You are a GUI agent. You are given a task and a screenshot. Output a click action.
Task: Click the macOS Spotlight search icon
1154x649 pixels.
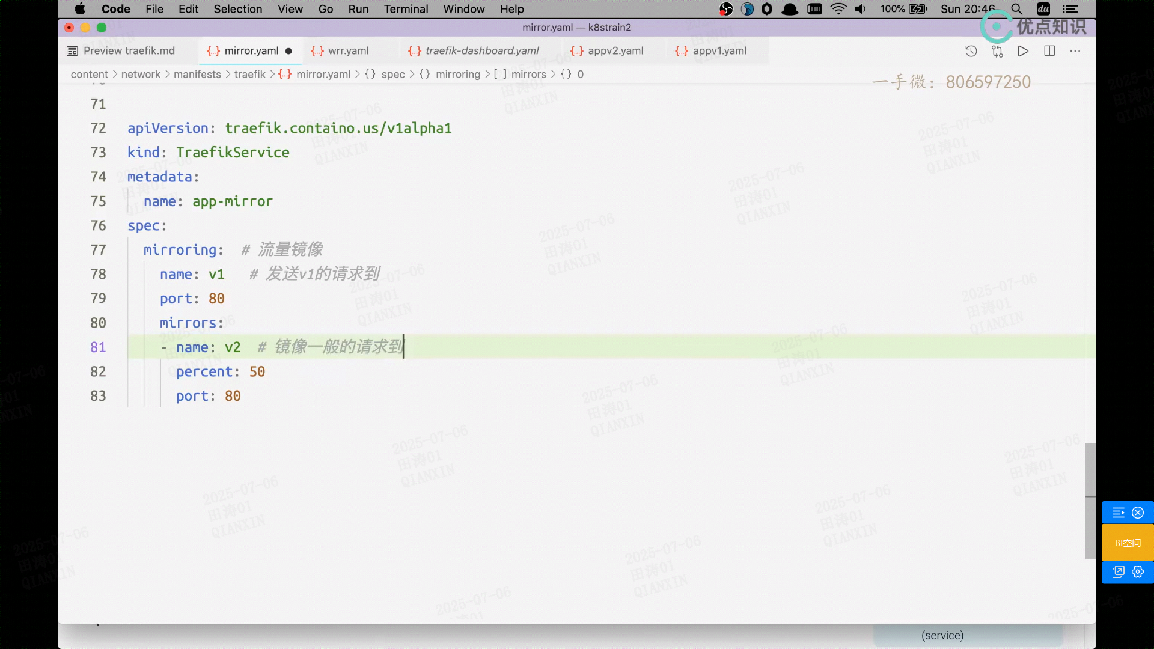pyautogui.click(x=1016, y=9)
